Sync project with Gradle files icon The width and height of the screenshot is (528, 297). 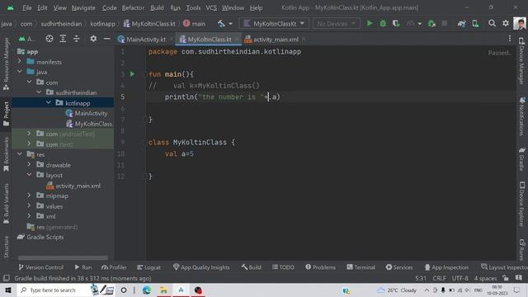pyautogui.click(x=461, y=24)
